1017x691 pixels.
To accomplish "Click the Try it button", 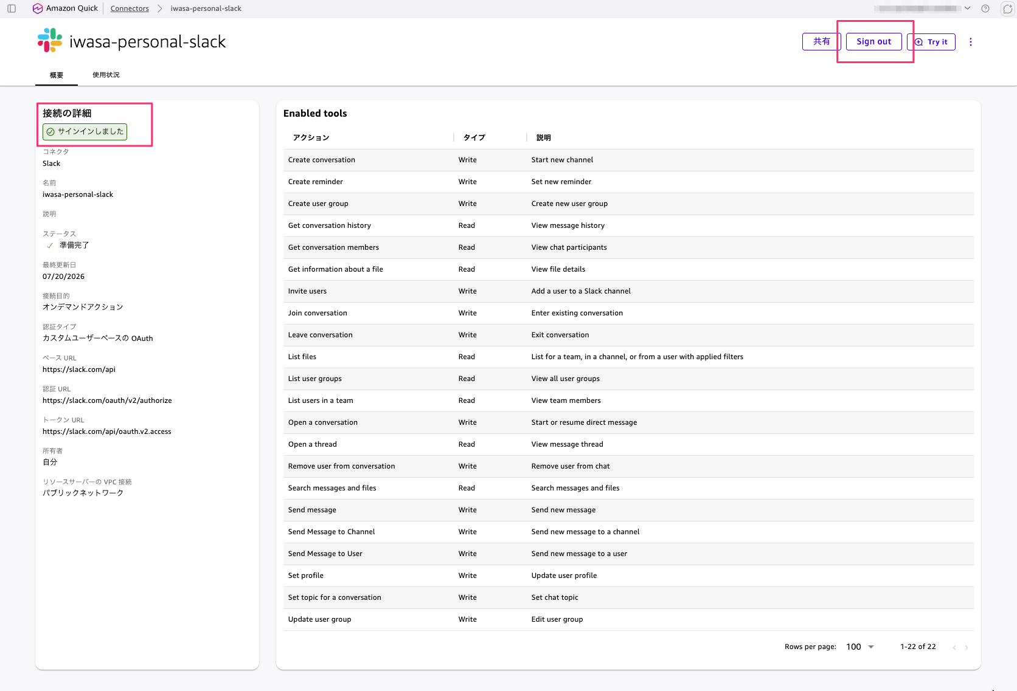I will coord(932,42).
